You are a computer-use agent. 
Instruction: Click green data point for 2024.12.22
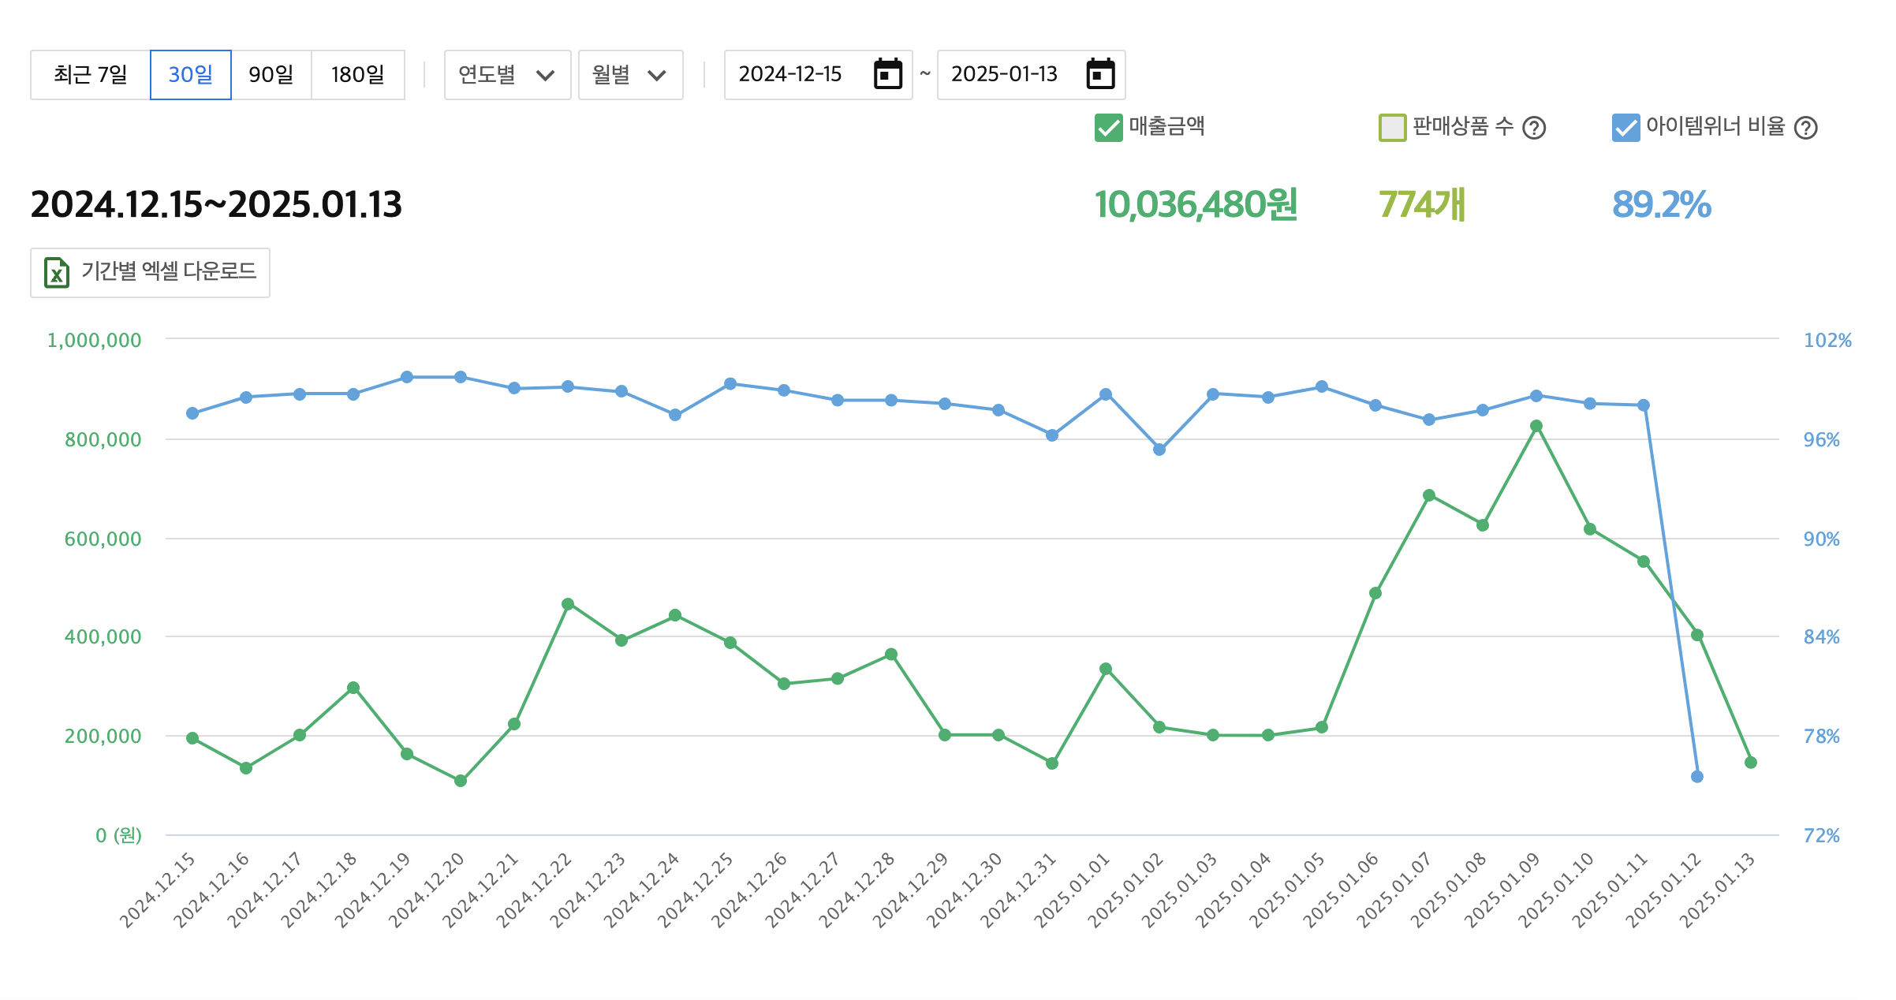tap(568, 604)
